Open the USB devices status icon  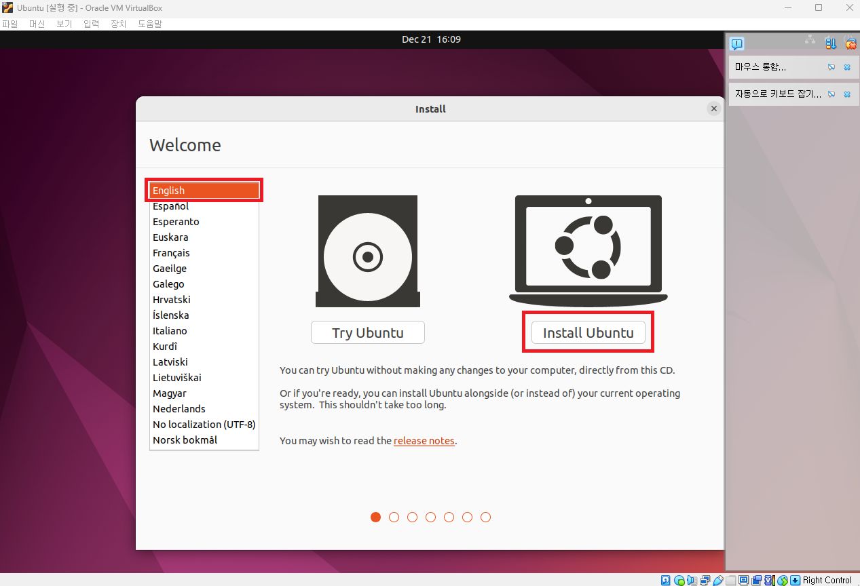point(718,580)
